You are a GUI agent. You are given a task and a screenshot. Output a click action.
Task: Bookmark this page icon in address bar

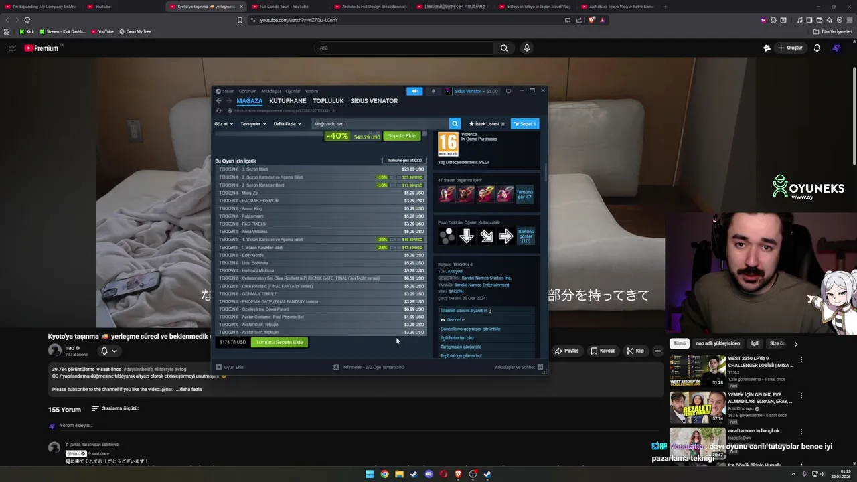pyautogui.click(x=240, y=20)
